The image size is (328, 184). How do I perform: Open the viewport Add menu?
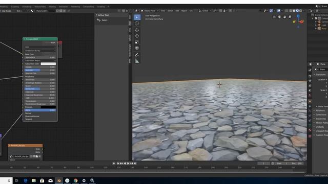[x=177, y=11]
